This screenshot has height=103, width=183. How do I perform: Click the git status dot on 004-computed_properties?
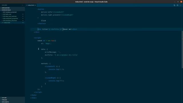point(23,18)
